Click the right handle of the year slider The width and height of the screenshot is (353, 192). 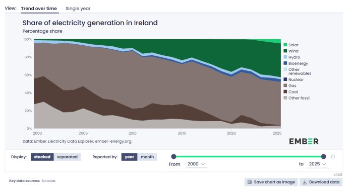(x=324, y=156)
